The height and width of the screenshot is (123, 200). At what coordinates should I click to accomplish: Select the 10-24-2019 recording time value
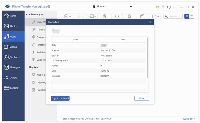[x=106, y=61]
